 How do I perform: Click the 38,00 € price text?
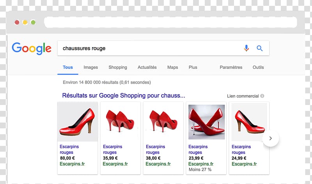pyautogui.click(x=153, y=158)
